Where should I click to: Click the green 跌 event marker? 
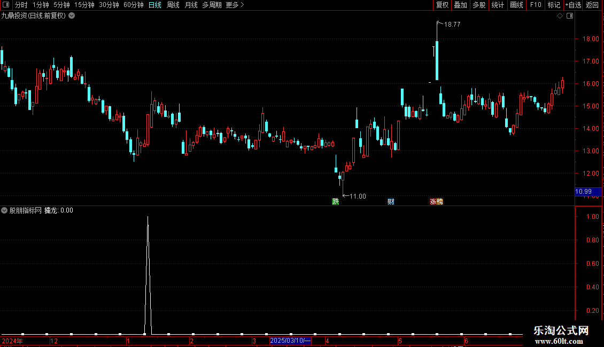point(336,202)
